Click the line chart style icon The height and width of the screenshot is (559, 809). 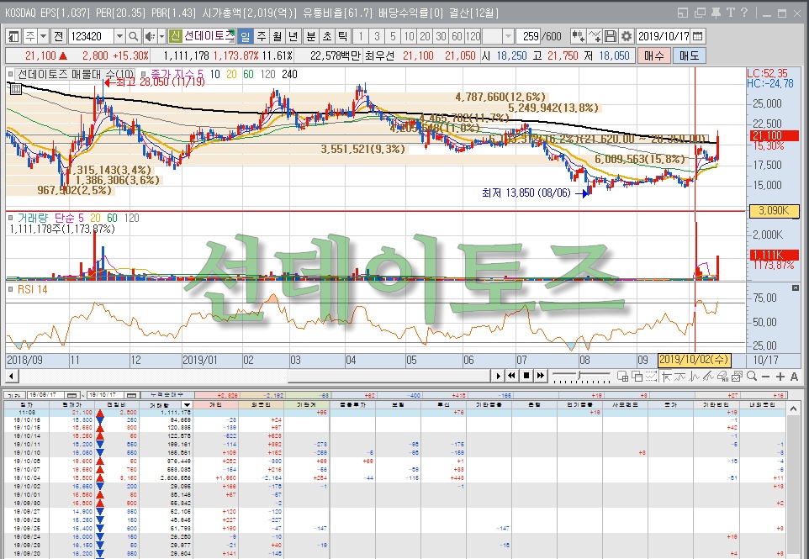680,377
